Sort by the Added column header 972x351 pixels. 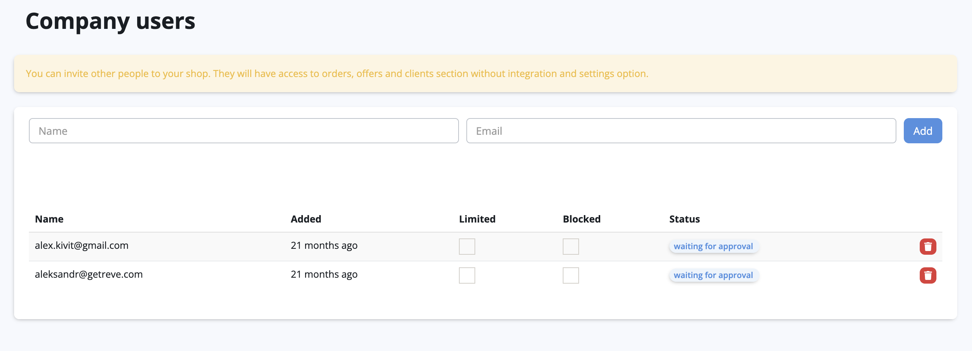[305, 219]
